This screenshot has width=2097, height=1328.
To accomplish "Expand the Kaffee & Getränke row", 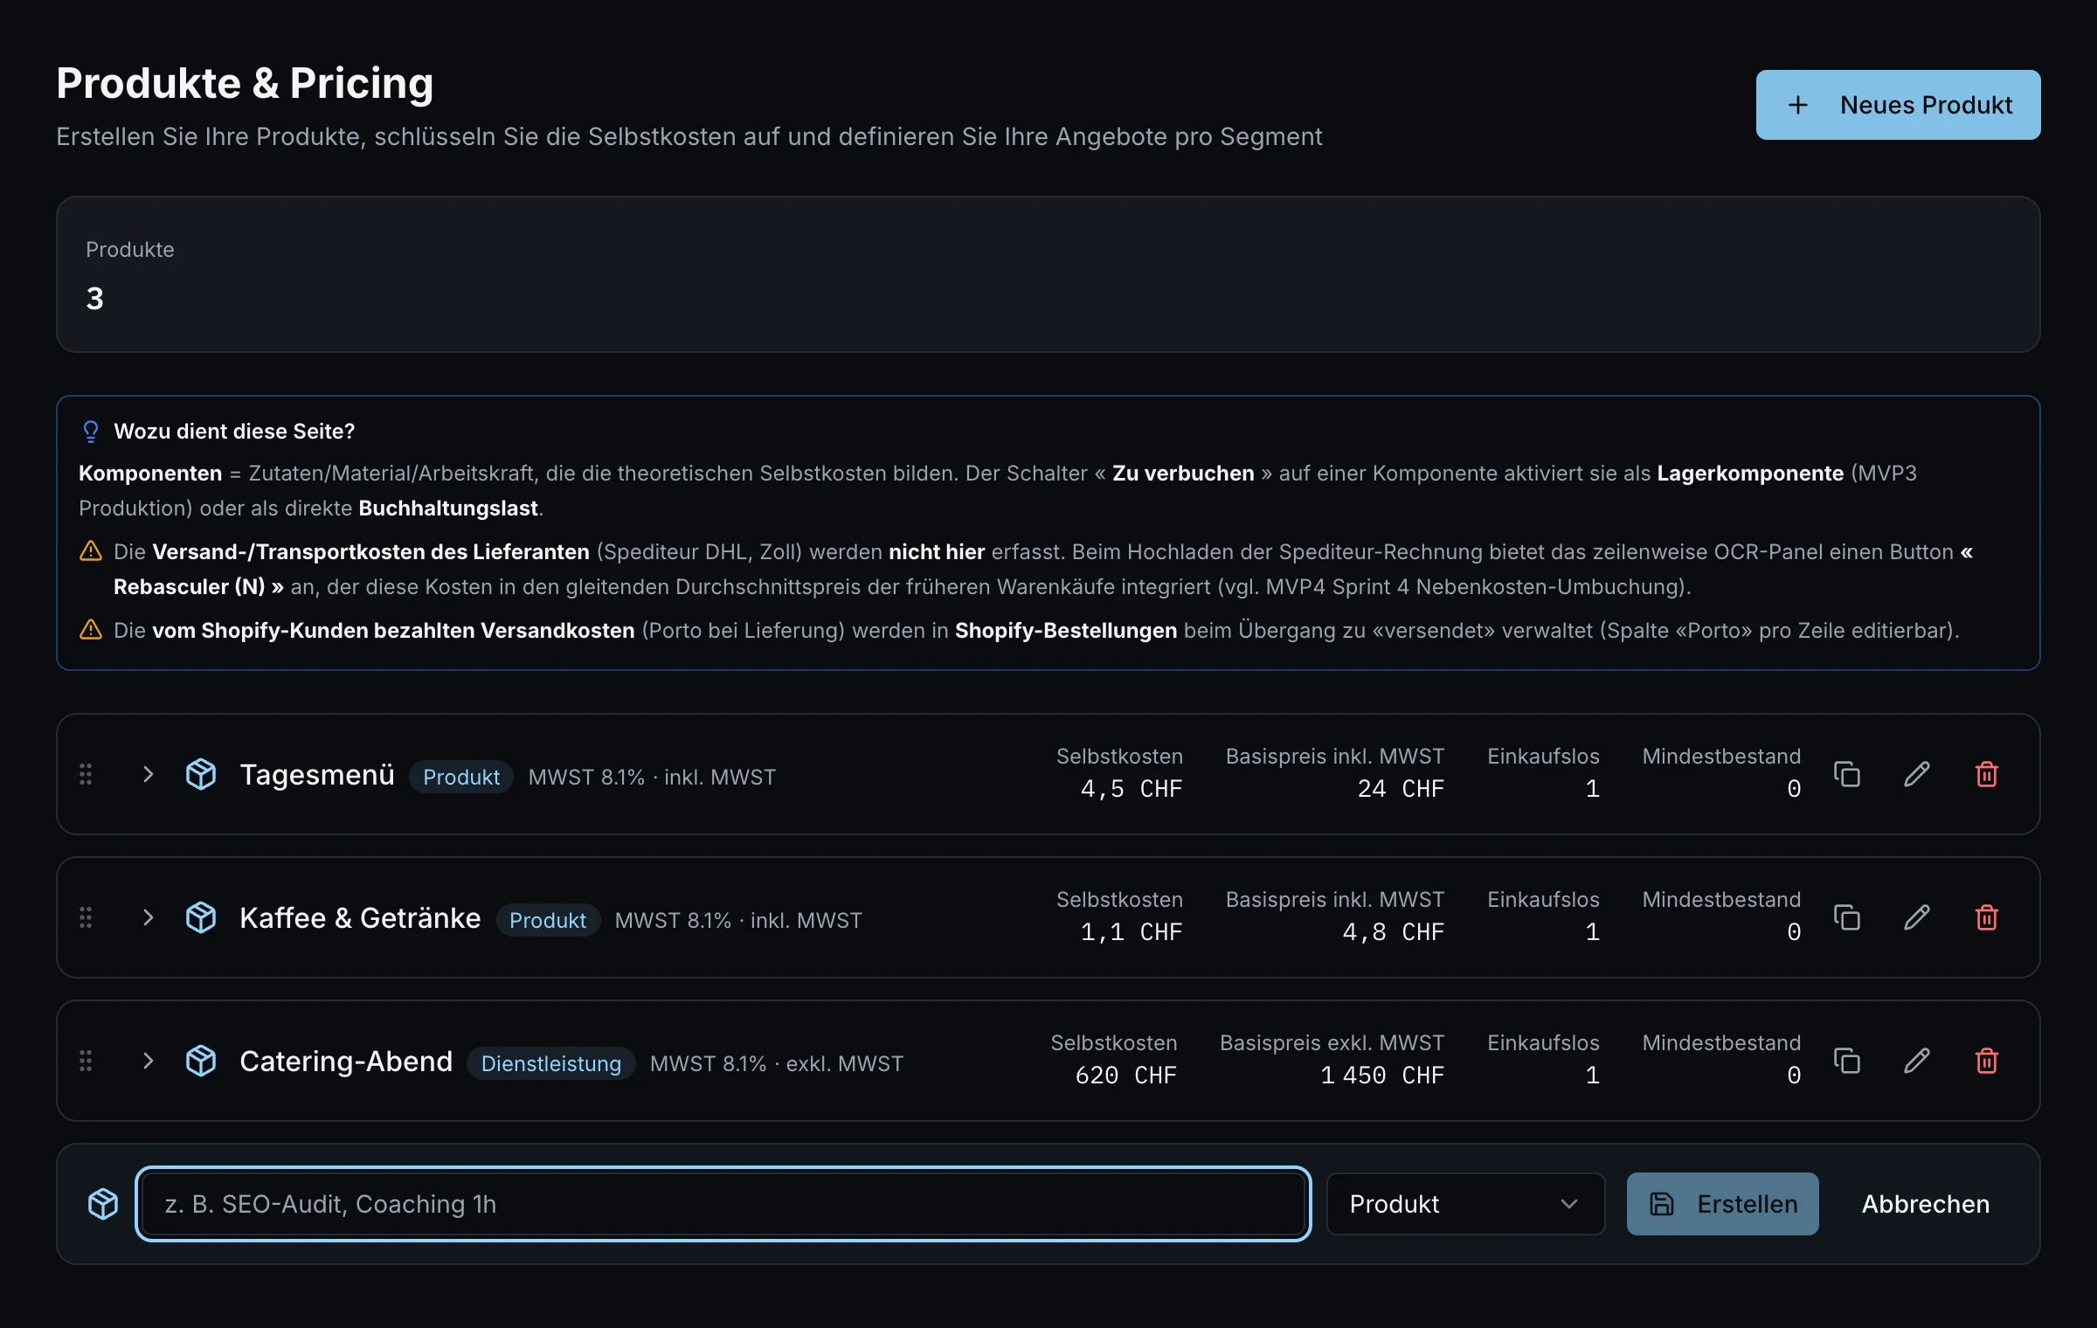I will (x=148, y=917).
